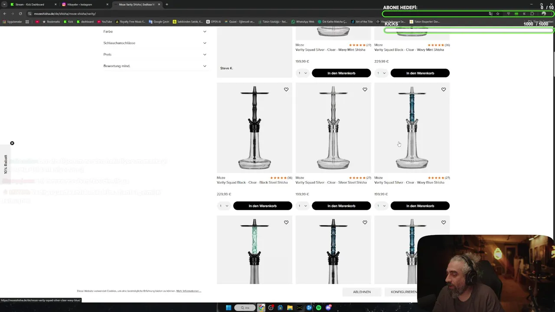The width and height of the screenshot is (555, 312).
Task: Expand the Schlauchanschlüsse filter
Action: pos(155,43)
